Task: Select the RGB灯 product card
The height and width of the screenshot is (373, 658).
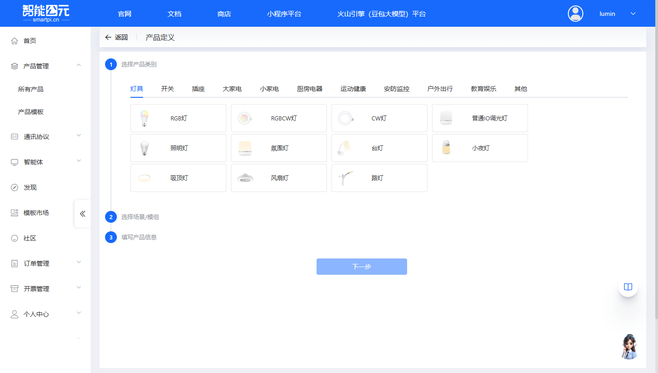Action: [178, 118]
